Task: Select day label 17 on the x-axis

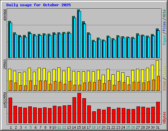Action: coord(89,127)
